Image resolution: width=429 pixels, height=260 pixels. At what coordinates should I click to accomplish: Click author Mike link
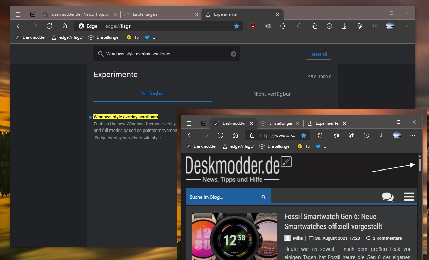297,238
